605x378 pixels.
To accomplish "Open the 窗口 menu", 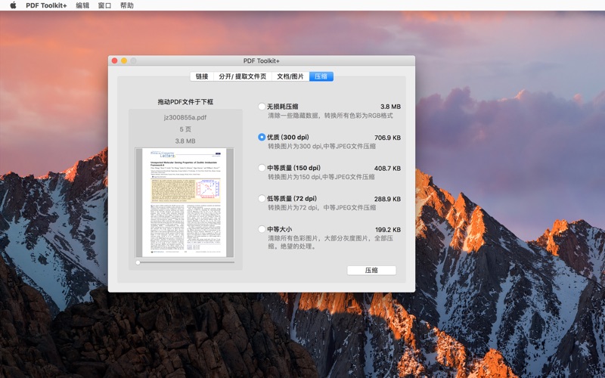I will 104,5.
